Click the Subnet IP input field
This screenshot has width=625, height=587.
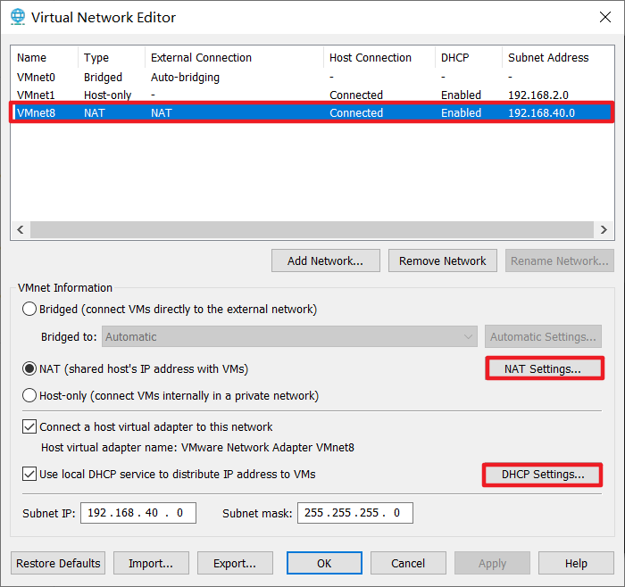[137, 513]
